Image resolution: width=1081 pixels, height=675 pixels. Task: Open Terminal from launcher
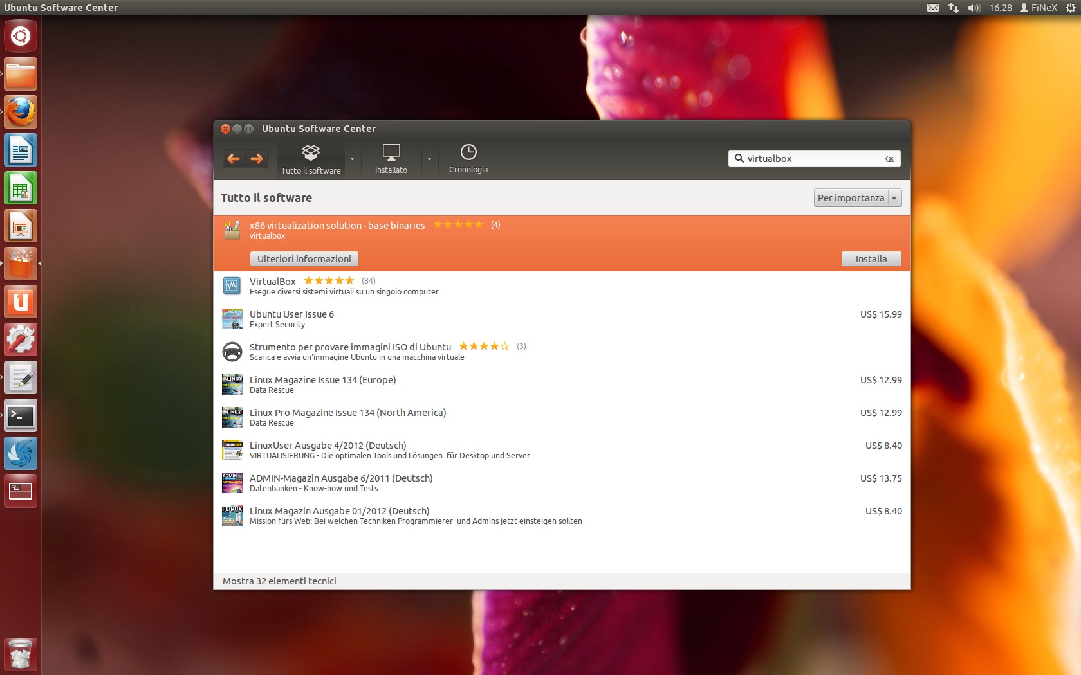click(21, 415)
